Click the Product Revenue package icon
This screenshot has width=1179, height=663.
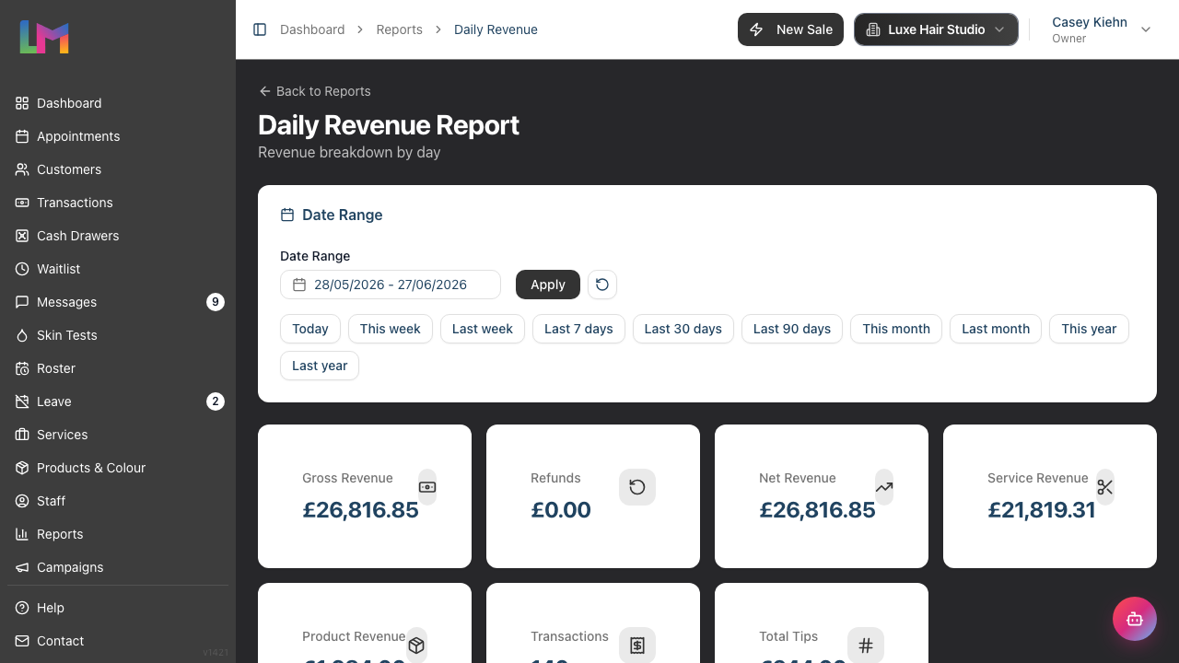point(416,646)
